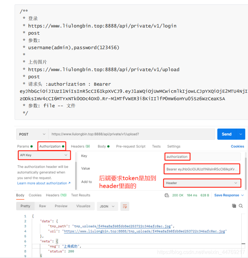Click the request URL input field

(132, 134)
